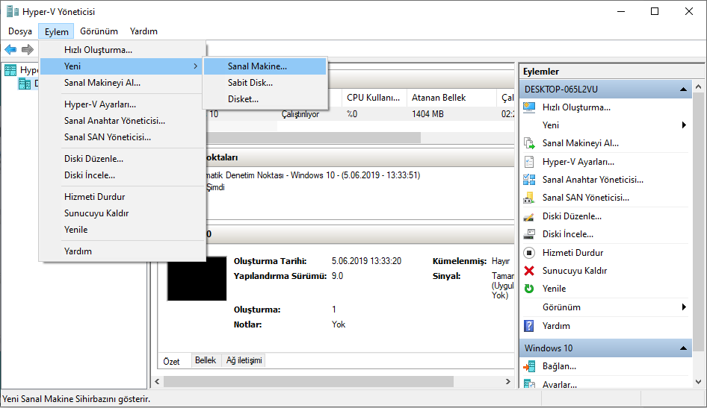The height and width of the screenshot is (408, 707).
Task: Click Sanal Anahtar Yöneticisi icon in Eylemler pane
Action: tap(529, 180)
